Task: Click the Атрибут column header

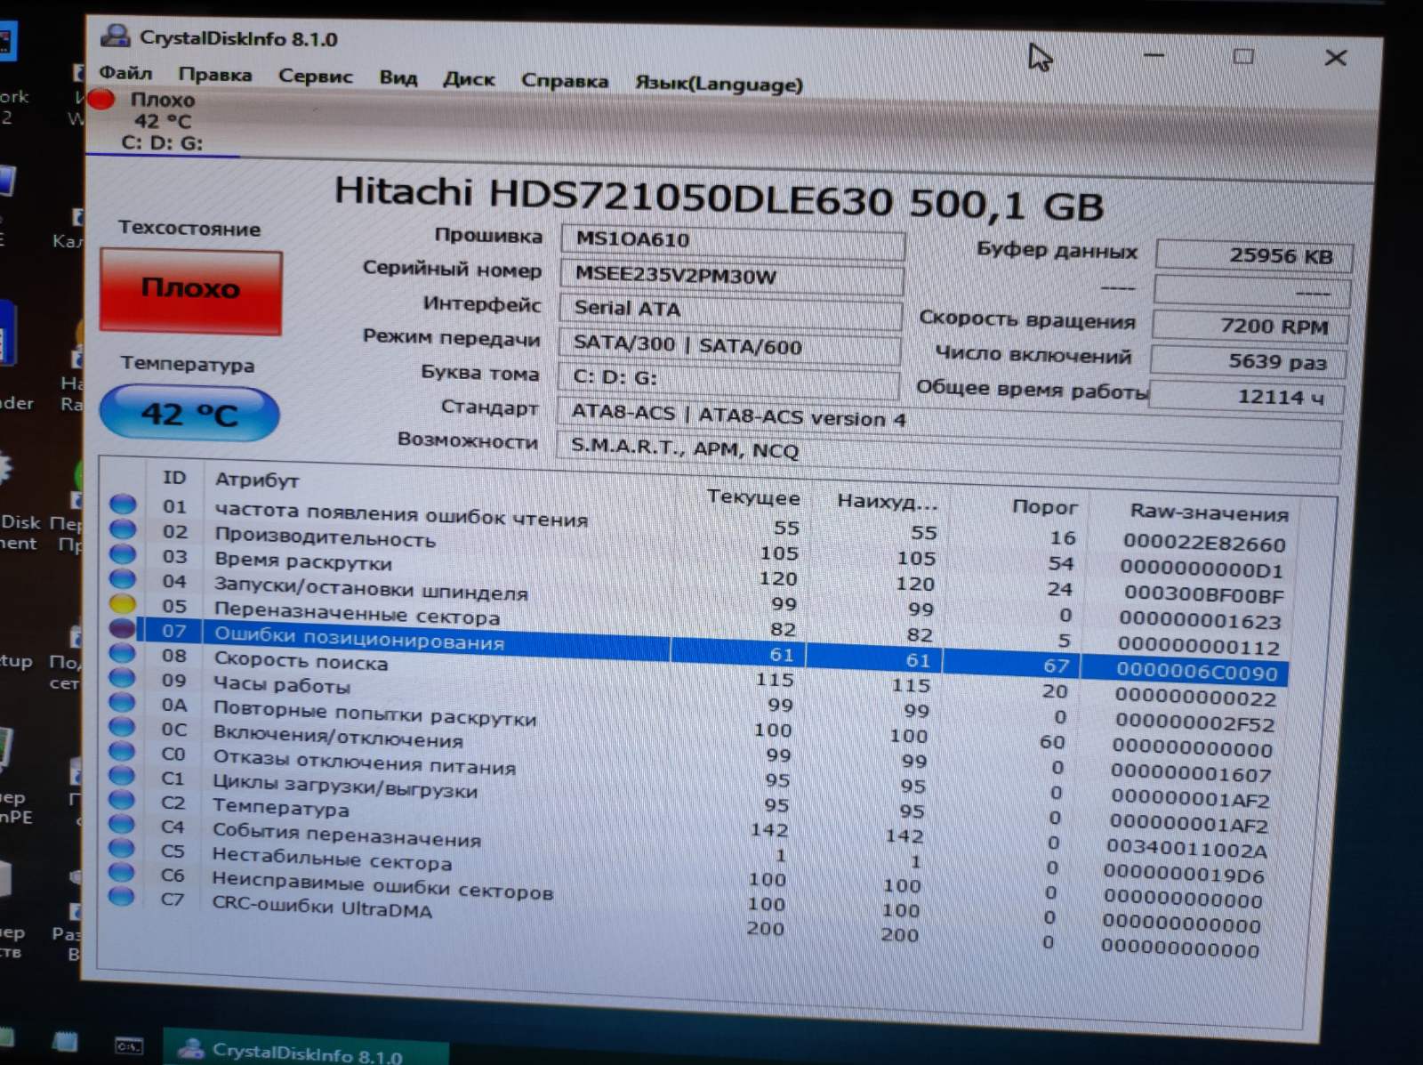Action: click(257, 480)
